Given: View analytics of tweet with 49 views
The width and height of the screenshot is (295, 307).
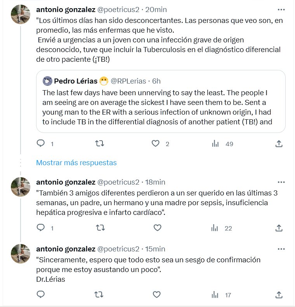Looking at the screenshot, I should pos(215,144).
